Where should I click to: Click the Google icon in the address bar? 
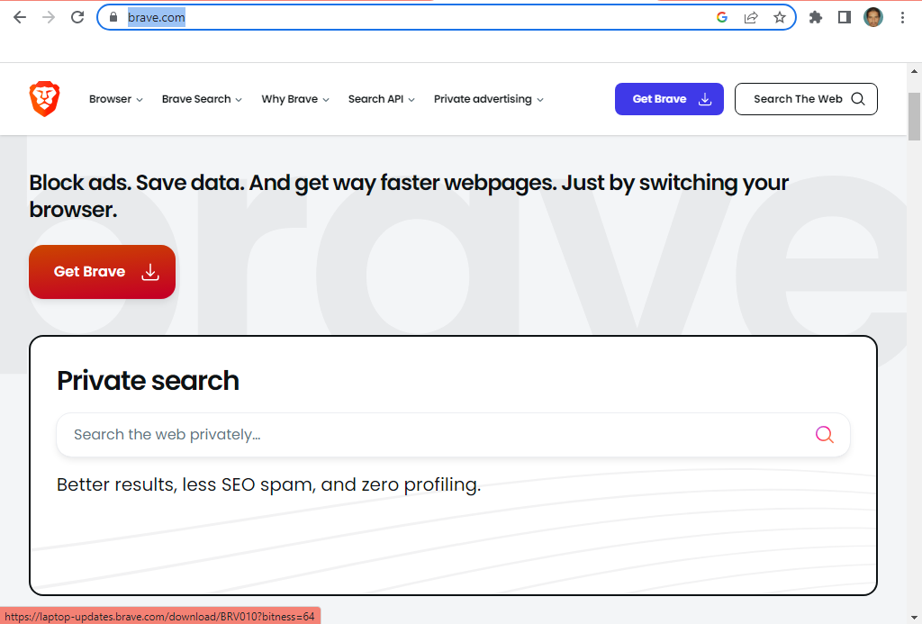coord(722,17)
